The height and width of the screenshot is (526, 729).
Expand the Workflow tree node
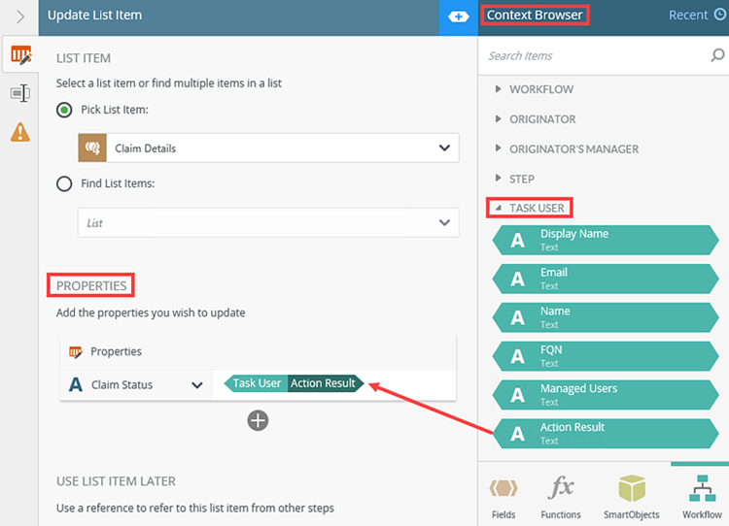point(499,89)
